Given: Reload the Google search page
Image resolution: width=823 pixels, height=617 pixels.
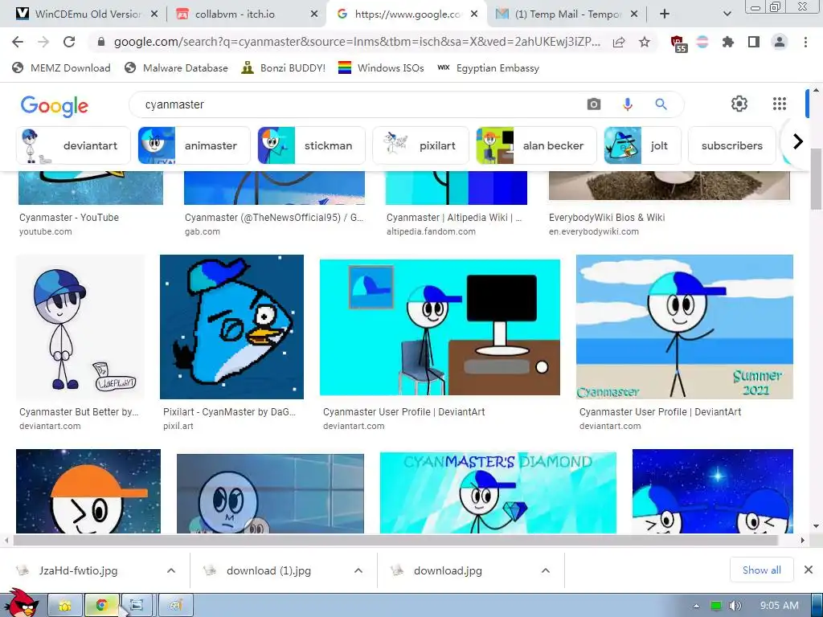Looking at the screenshot, I should (69, 42).
